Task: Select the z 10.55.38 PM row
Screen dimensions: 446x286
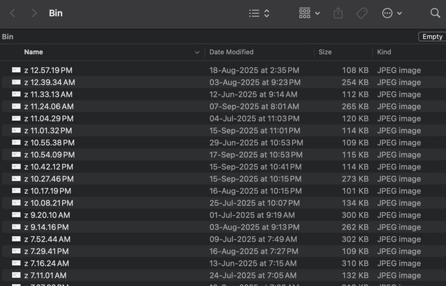Action: [49, 142]
